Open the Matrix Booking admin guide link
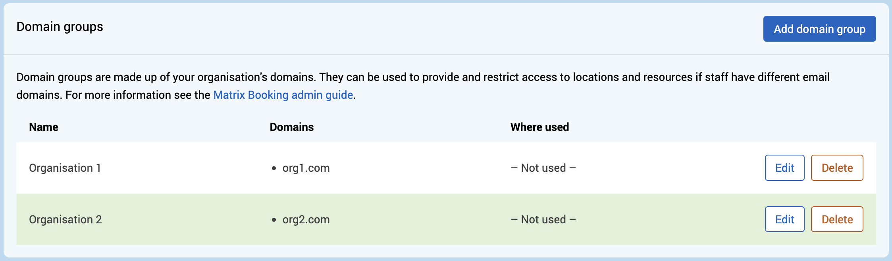Viewport: 892px width, 261px height. (283, 95)
